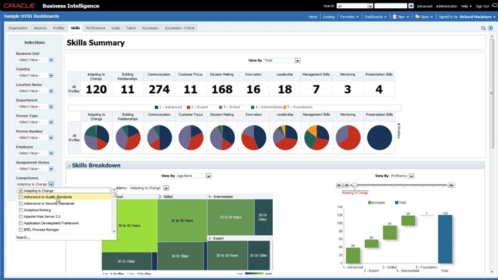Switch to the Talent tab
The width and height of the screenshot is (498, 280).
click(x=131, y=28)
